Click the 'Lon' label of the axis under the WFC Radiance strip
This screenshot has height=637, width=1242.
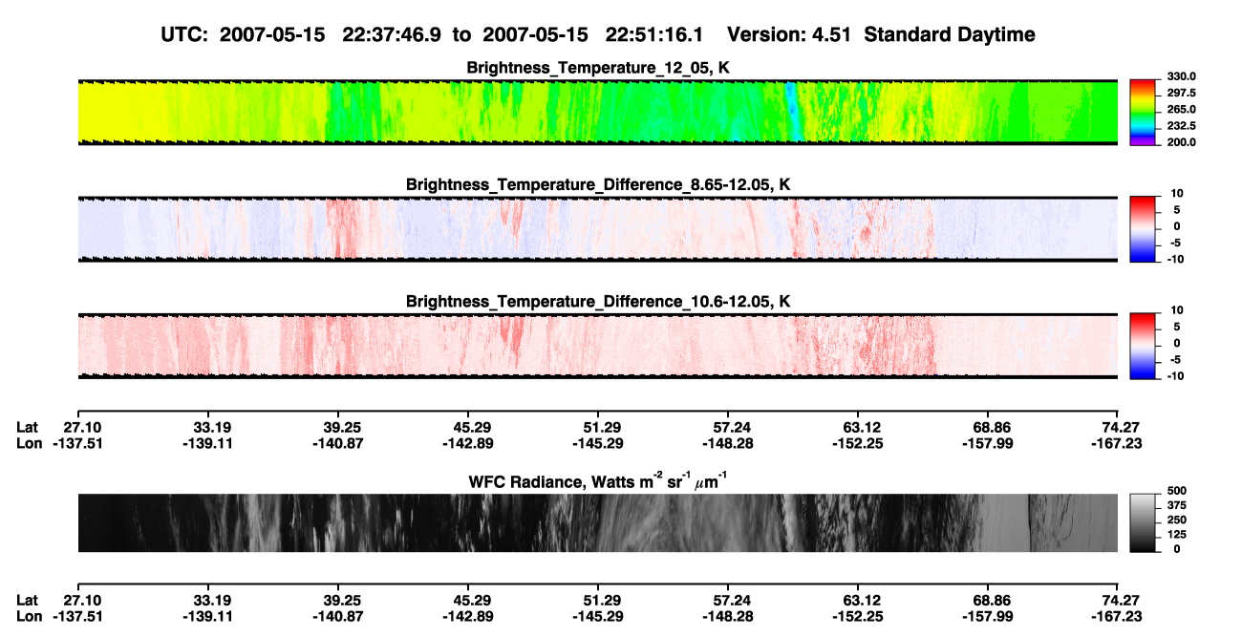pos(30,617)
